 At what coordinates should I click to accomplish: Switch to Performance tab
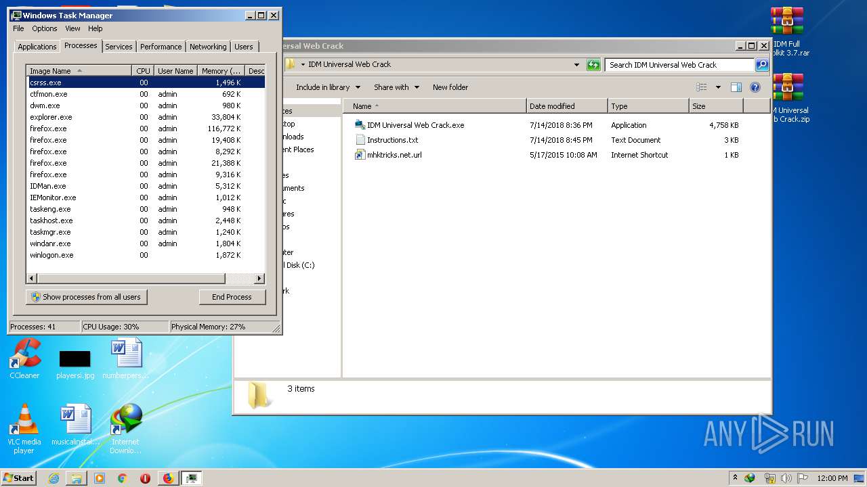click(x=161, y=47)
